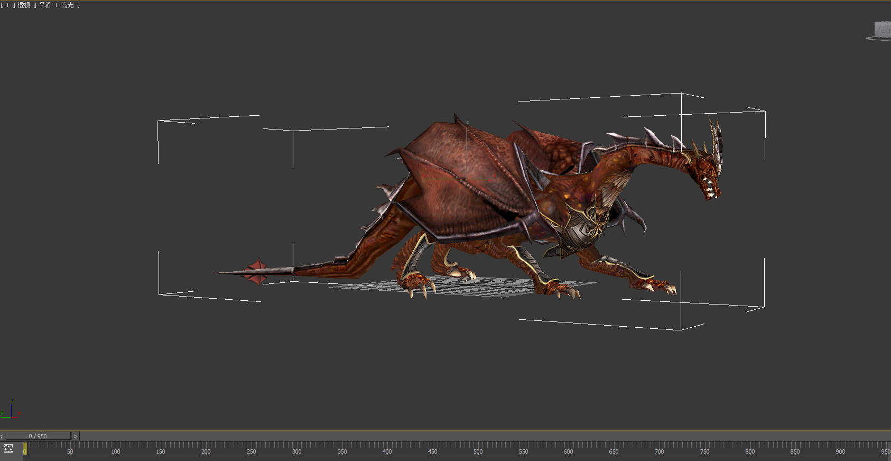Click frame 700 on the timeline
Image resolution: width=891 pixels, height=461 pixels.
pyautogui.click(x=659, y=451)
